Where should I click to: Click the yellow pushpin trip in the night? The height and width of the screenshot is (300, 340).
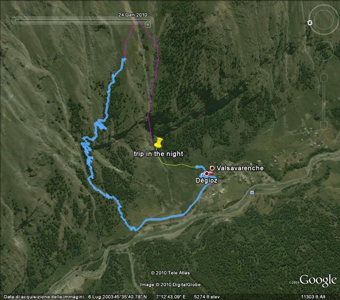(x=159, y=143)
